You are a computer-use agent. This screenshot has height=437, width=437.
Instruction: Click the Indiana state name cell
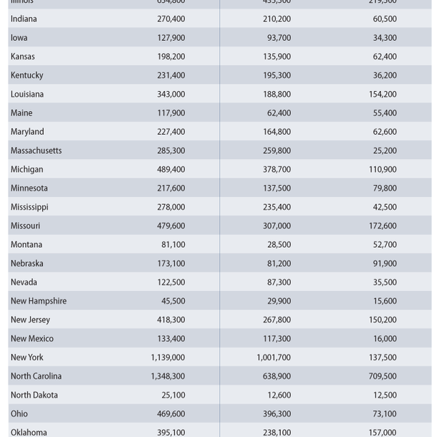[x=24, y=19]
